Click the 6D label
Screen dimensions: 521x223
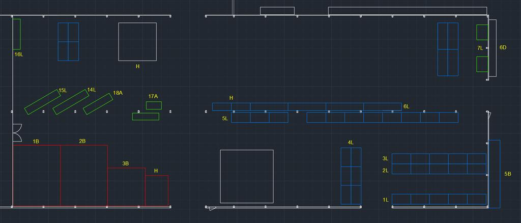tap(503, 47)
